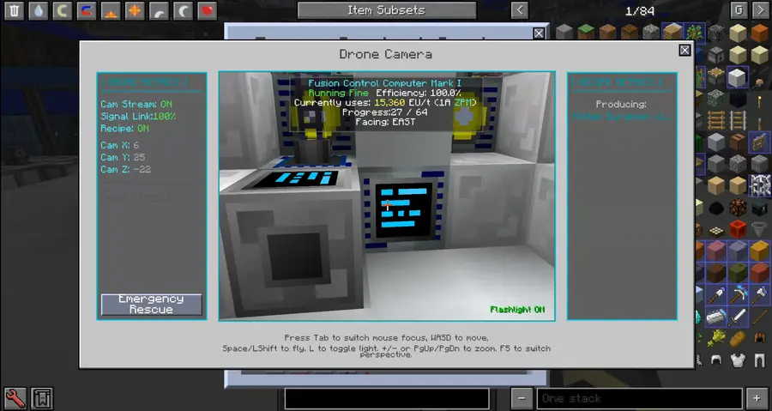Click the 'Cam Z: -22' value
The image size is (772, 411).
125,169
